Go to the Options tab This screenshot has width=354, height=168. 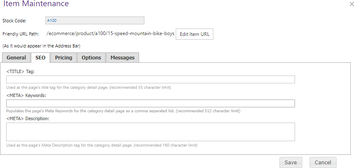pyautogui.click(x=91, y=57)
